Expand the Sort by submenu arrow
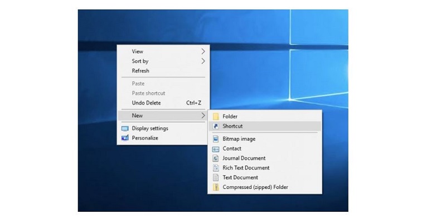 (x=203, y=61)
